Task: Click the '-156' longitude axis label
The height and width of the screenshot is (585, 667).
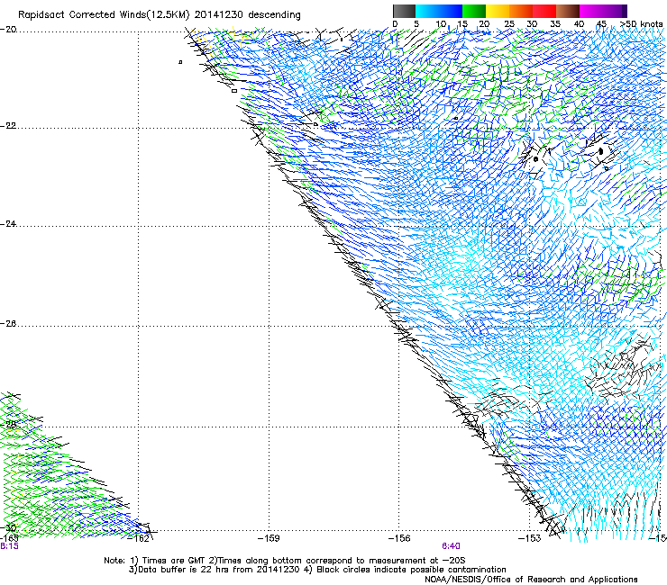Action: click(x=399, y=538)
